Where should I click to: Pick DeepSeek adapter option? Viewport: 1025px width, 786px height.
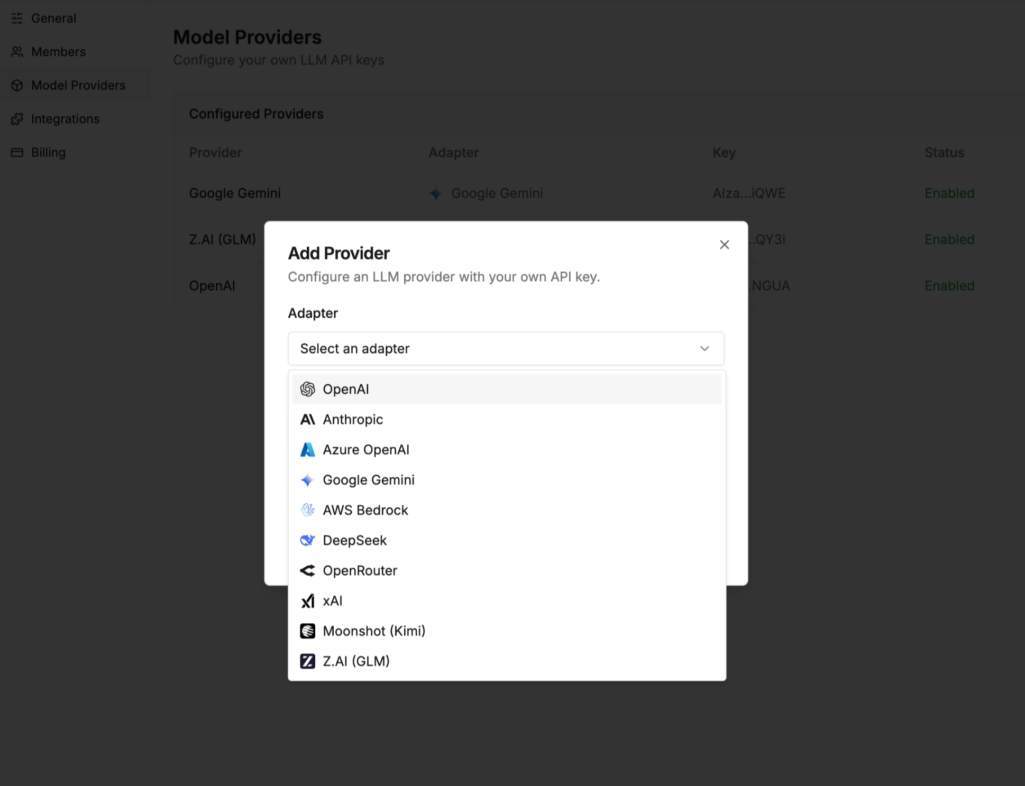pyautogui.click(x=507, y=540)
